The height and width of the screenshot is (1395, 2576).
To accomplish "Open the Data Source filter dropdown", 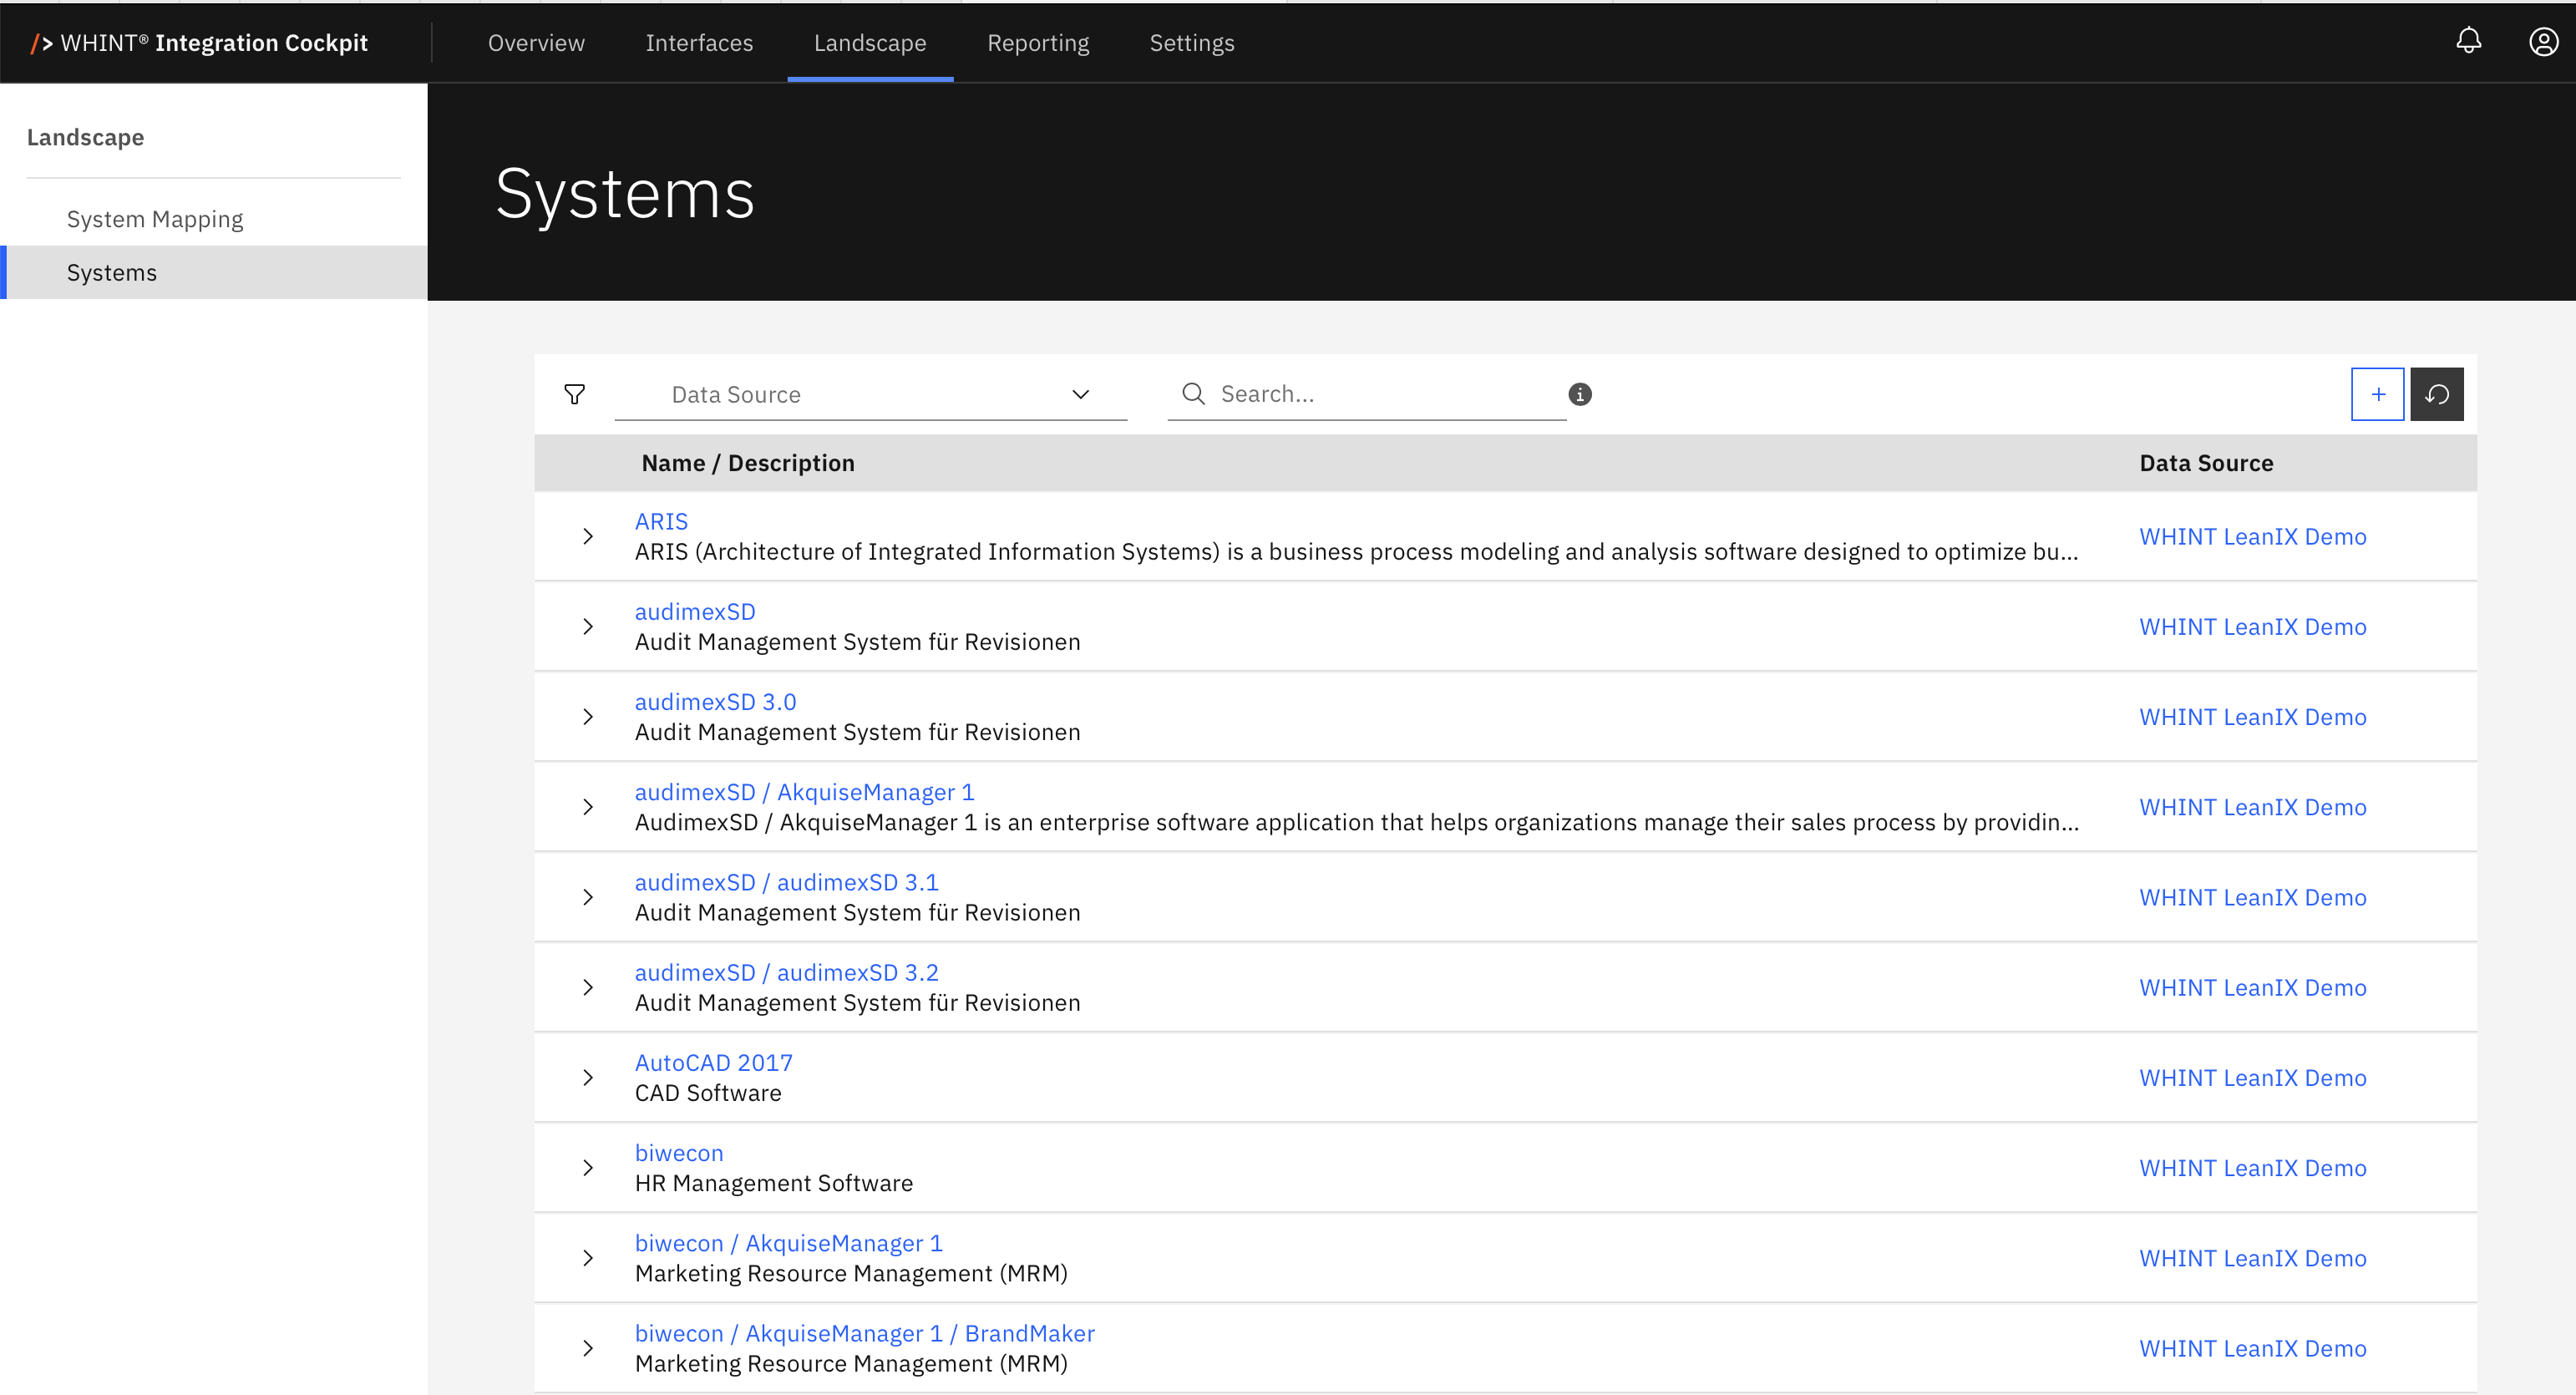I will click(x=870, y=394).
